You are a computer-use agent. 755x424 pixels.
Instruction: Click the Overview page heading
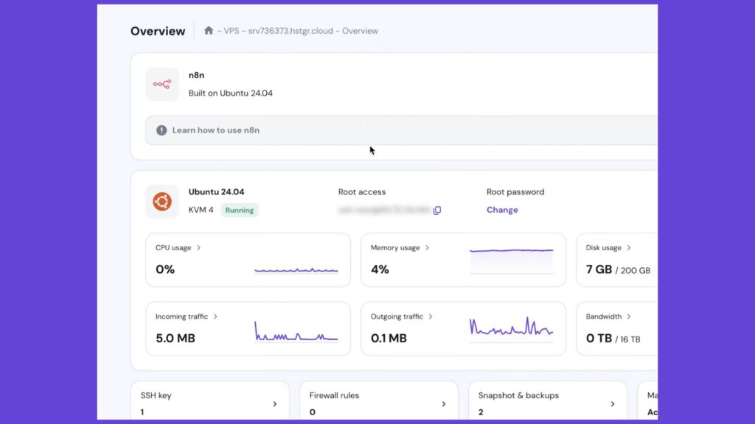(158, 31)
